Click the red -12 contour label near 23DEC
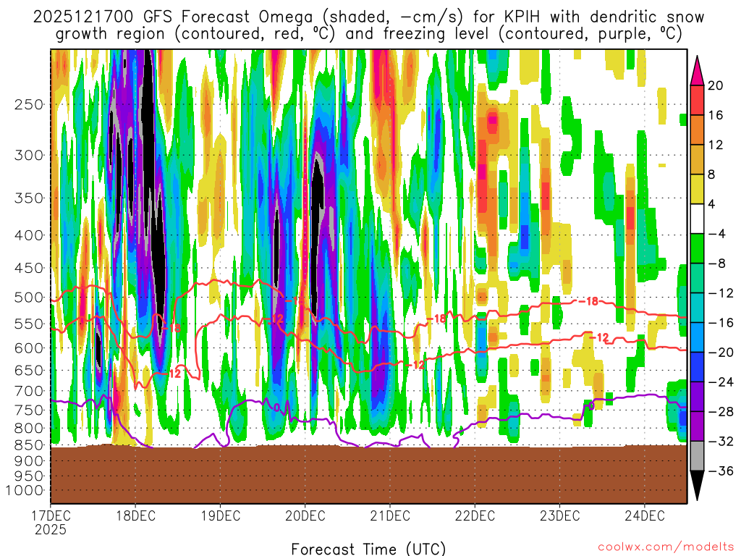Screen dimensions: 741x556 [x=598, y=337]
